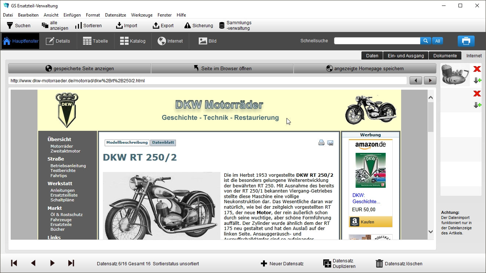Click the print icon on the webpage

tap(321, 143)
